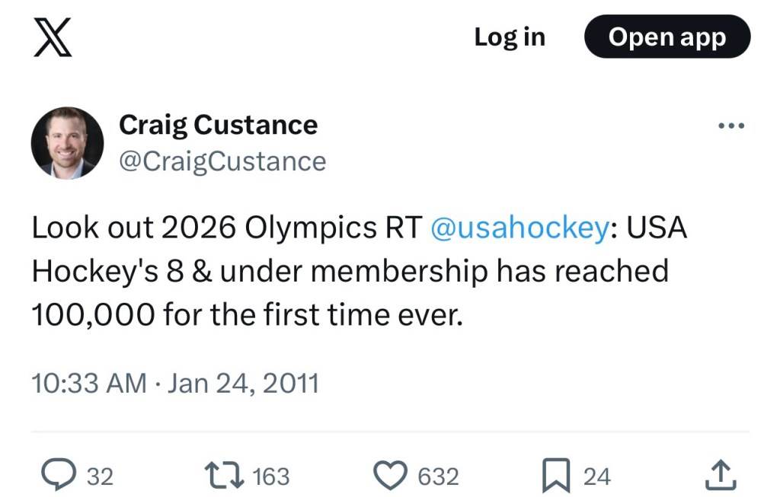Click the 163 reposts count
This screenshot has height=497, width=780.
[x=270, y=476]
